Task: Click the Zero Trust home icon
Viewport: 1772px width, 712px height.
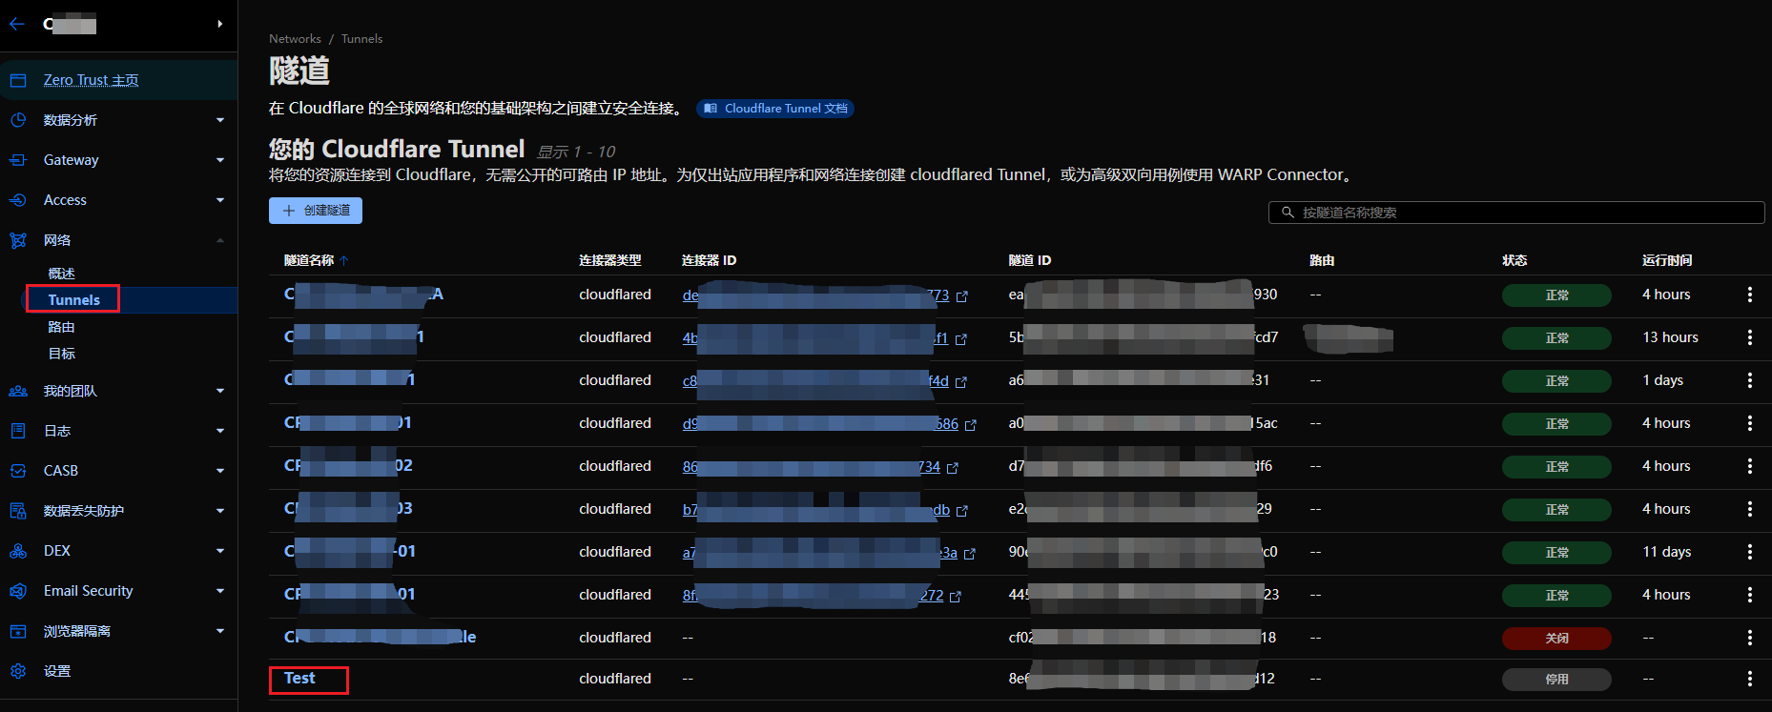Action: 18,80
